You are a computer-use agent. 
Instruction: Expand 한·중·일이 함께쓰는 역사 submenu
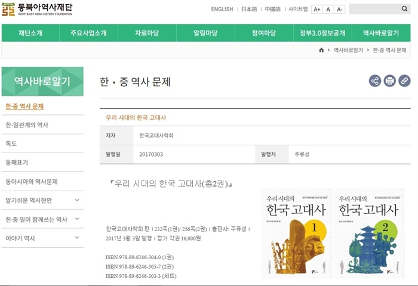[x=77, y=219]
